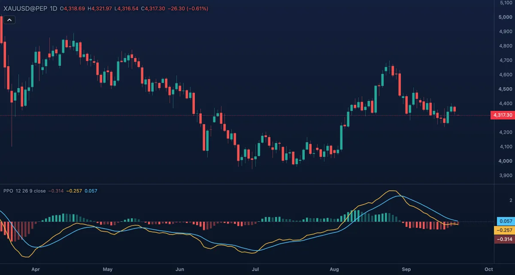Click the PPO legend signal value 0.057

tap(91, 191)
